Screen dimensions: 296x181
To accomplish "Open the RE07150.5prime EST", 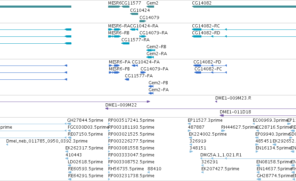I will click(x=70, y=138).
